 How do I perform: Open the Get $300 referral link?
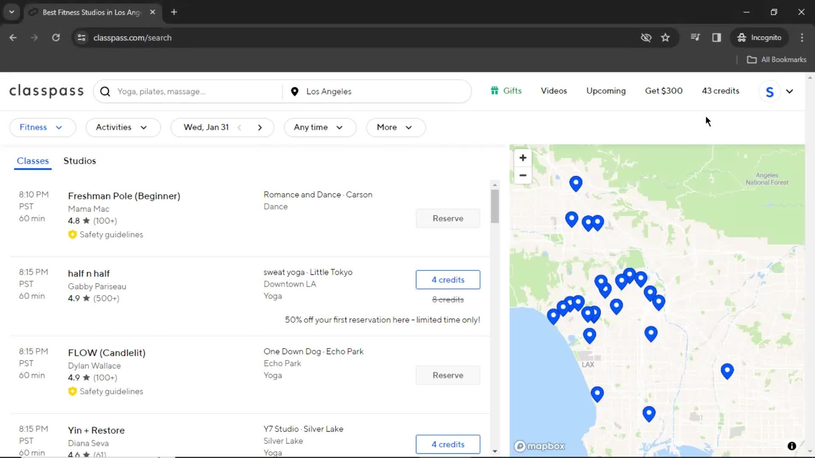coord(663,91)
